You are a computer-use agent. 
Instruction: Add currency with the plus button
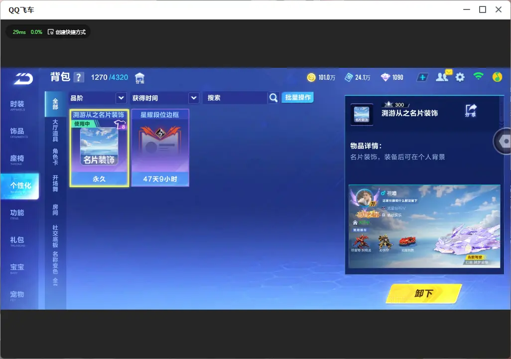(422, 77)
